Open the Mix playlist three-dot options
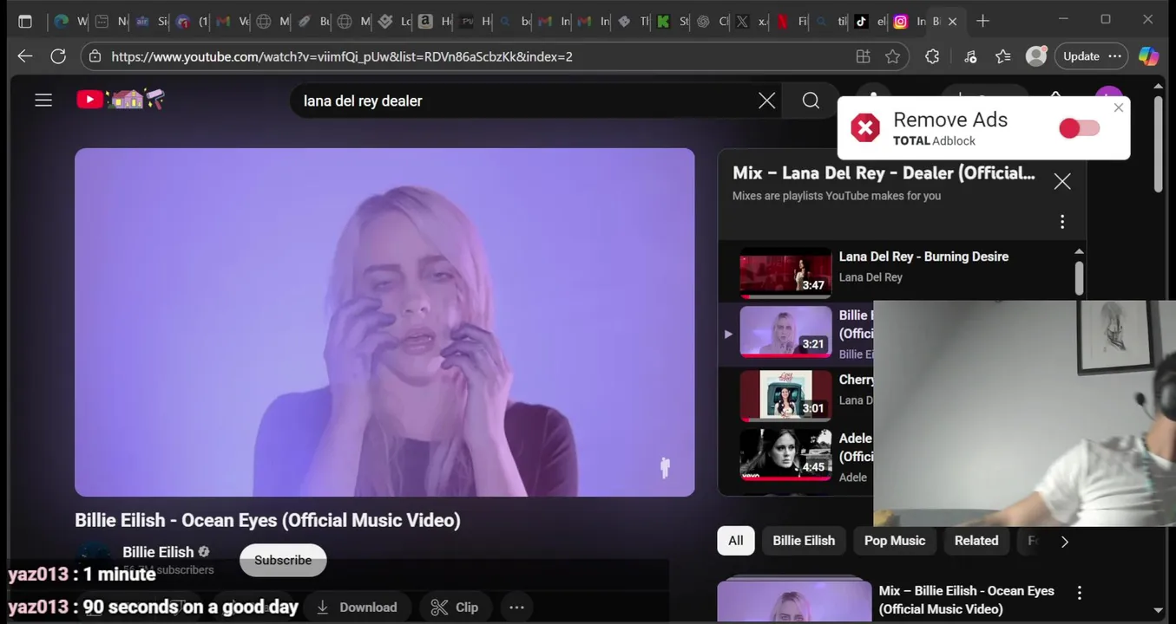1176x624 pixels. click(1061, 222)
